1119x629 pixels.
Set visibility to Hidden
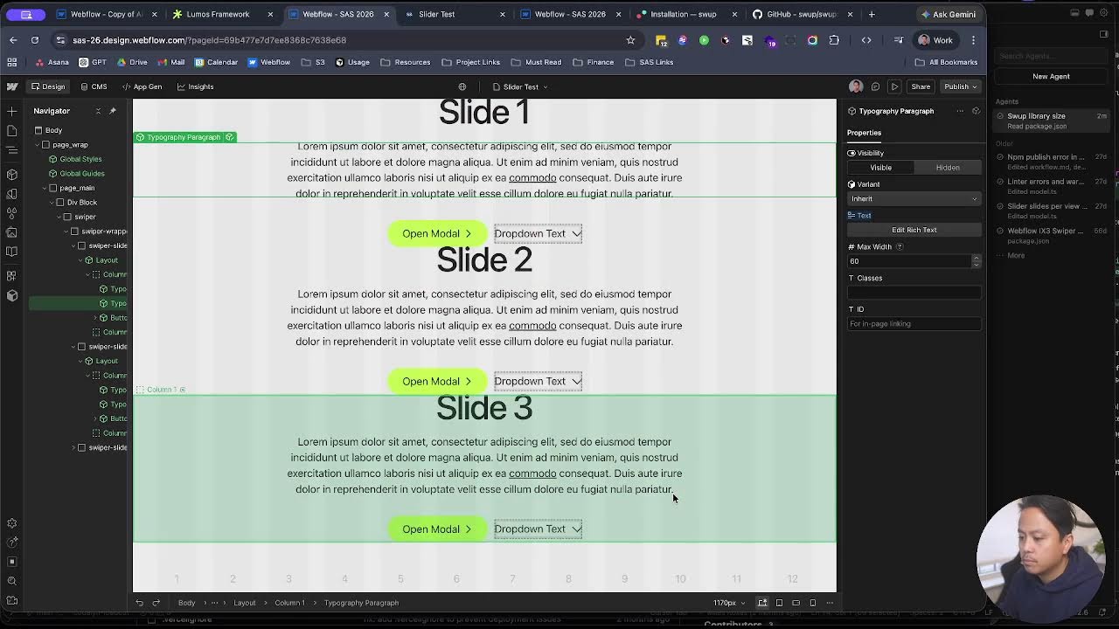pos(948,168)
